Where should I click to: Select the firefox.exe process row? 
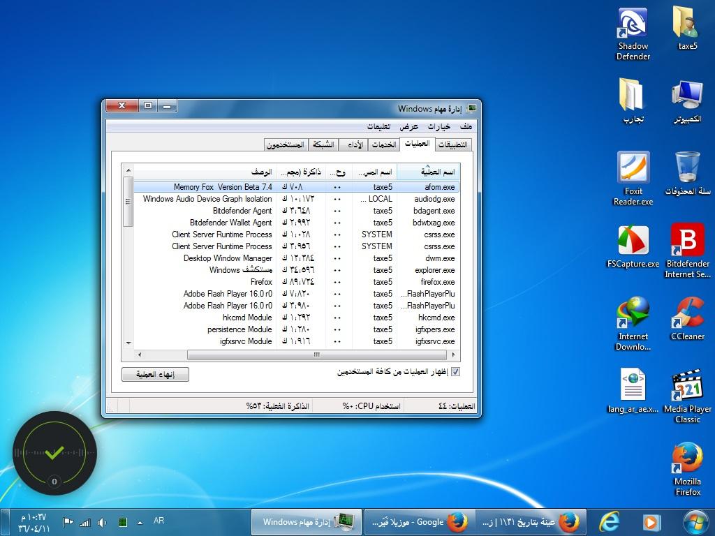coord(296,282)
